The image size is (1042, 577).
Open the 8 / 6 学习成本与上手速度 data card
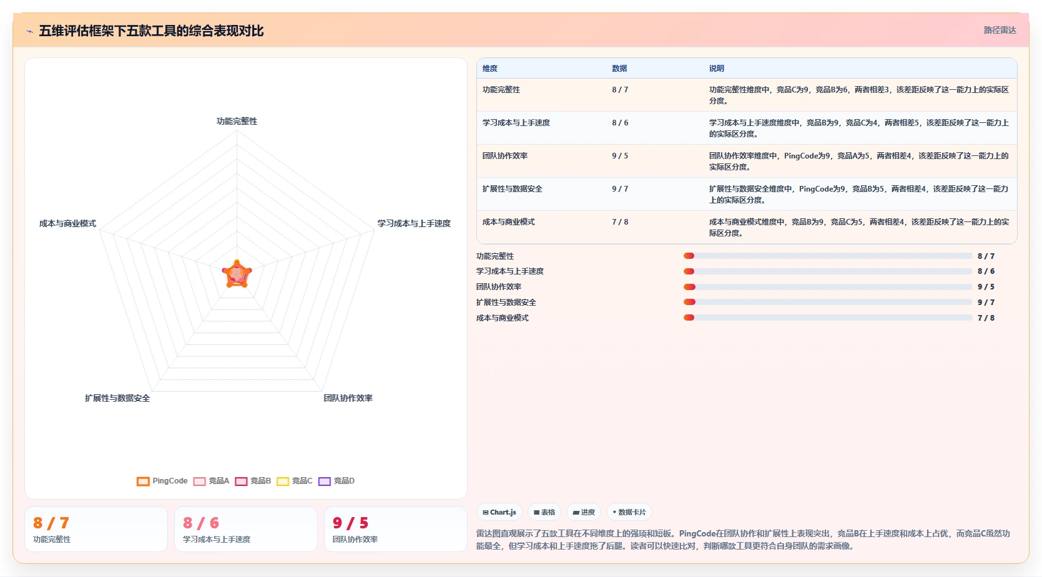(246, 529)
